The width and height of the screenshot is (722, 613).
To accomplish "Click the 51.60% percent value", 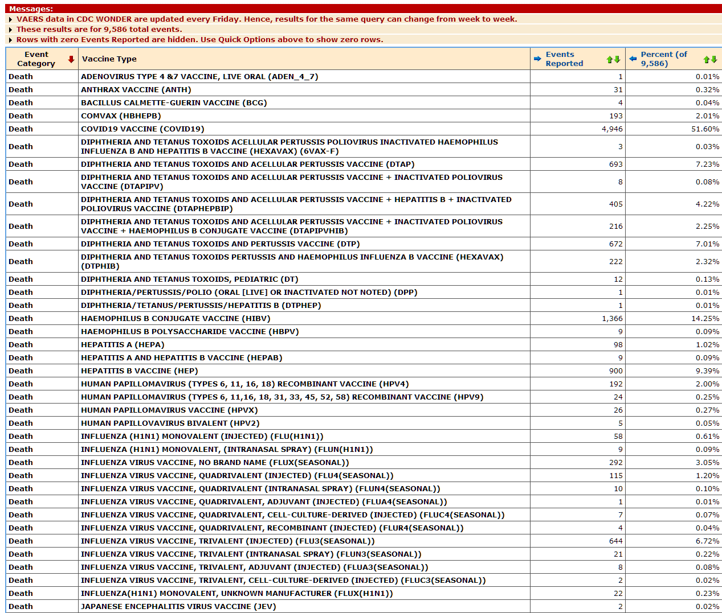I will click(x=705, y=129).
